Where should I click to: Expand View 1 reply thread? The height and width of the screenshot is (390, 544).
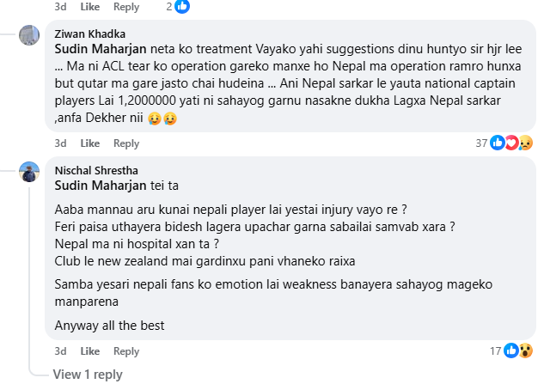(x=88, y=375)
